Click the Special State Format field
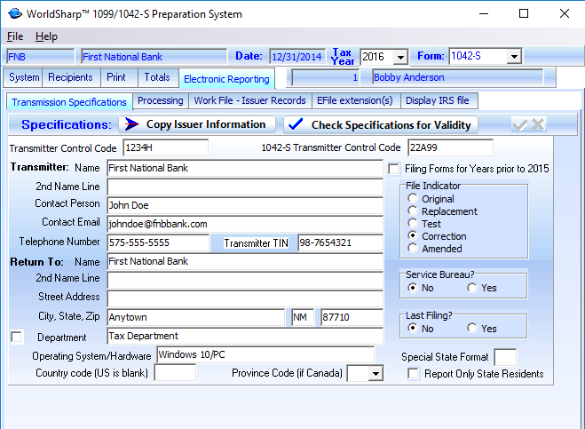 505,357
